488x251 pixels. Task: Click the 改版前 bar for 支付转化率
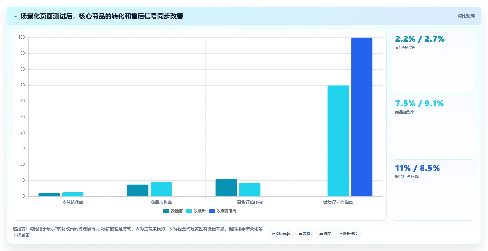click(x=49, y=195)
